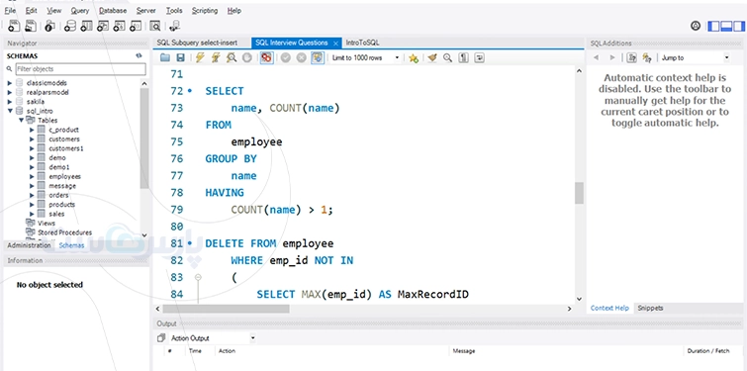This screenshot has width=747, height=371.
Task: Expand the orders table
Action: pos(32,195)
